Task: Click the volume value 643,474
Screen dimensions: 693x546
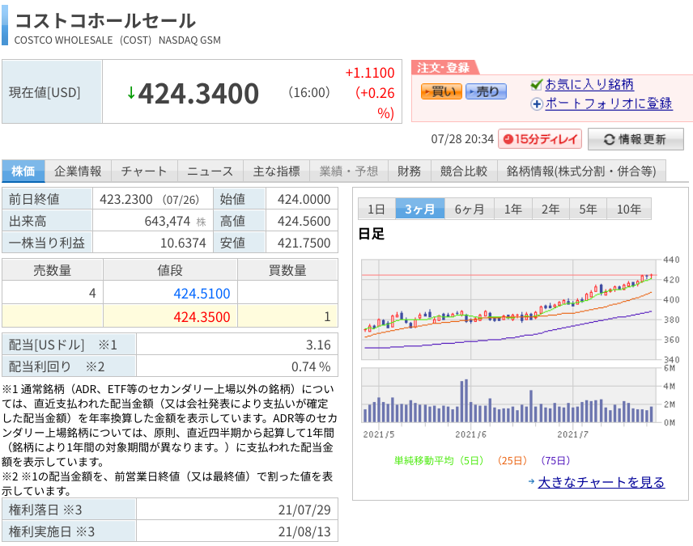Action: [167, 221]
